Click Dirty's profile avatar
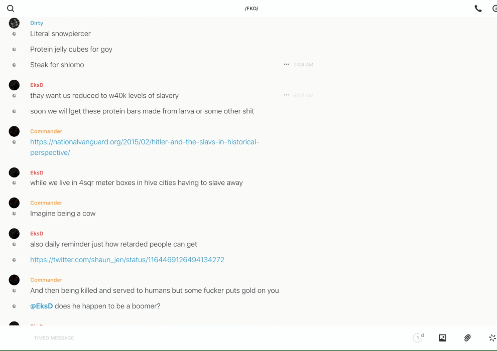Image resolution: width=497 pixels, height=351 pixels. click(x=14, y=23)
